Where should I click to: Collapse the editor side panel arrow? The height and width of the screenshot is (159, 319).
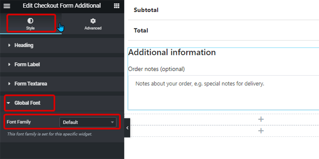127,128
